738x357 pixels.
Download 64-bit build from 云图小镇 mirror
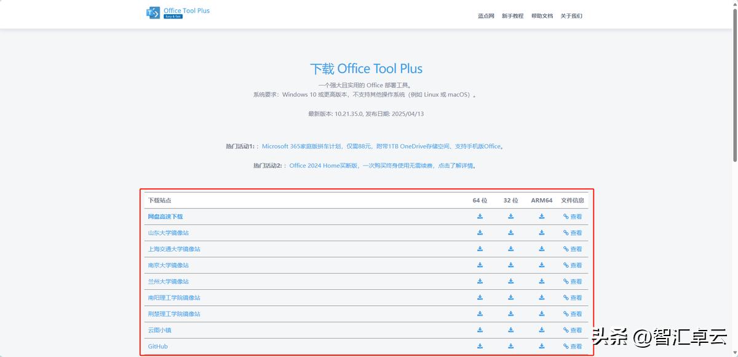(480, 330)
